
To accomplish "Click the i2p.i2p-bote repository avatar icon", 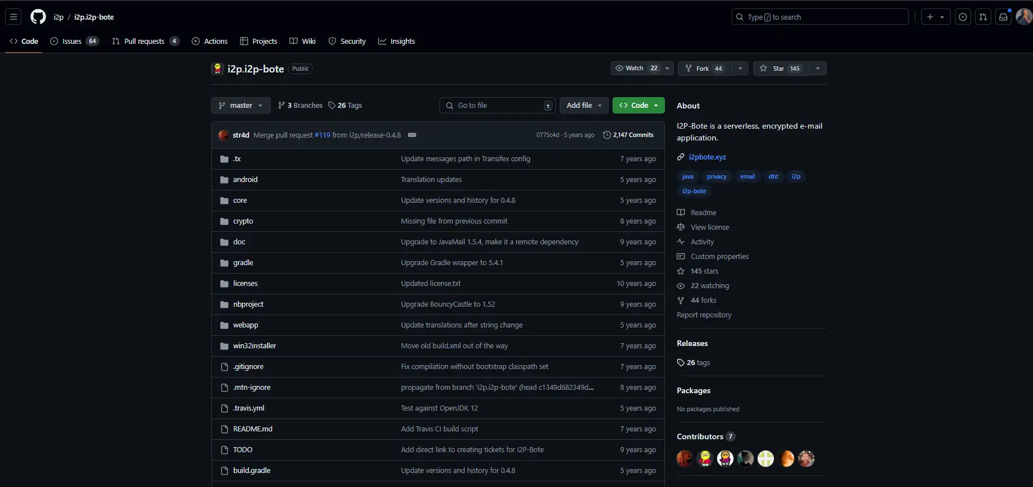I will click(x=218, y=69).
